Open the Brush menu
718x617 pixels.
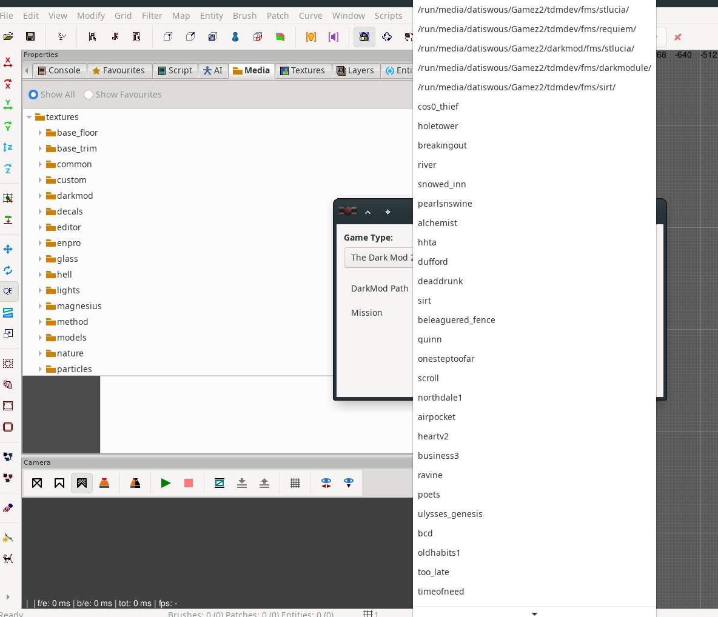[x=244, y=16]
